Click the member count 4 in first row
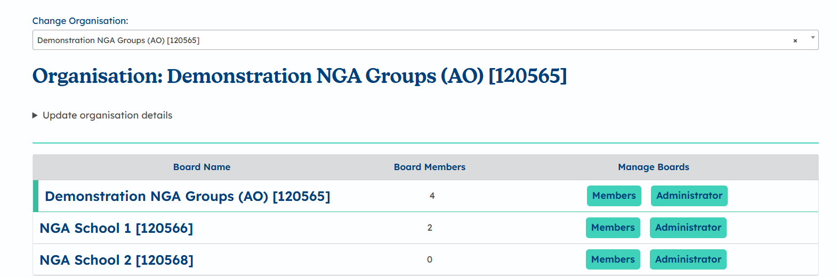 (x=432, y=196)
